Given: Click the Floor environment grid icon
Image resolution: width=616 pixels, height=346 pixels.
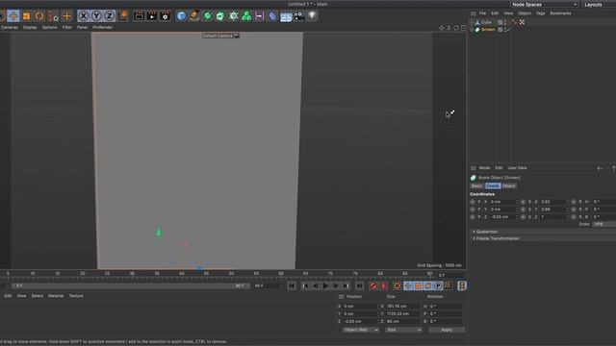Looking at the screenshot, I should point(286,17).
